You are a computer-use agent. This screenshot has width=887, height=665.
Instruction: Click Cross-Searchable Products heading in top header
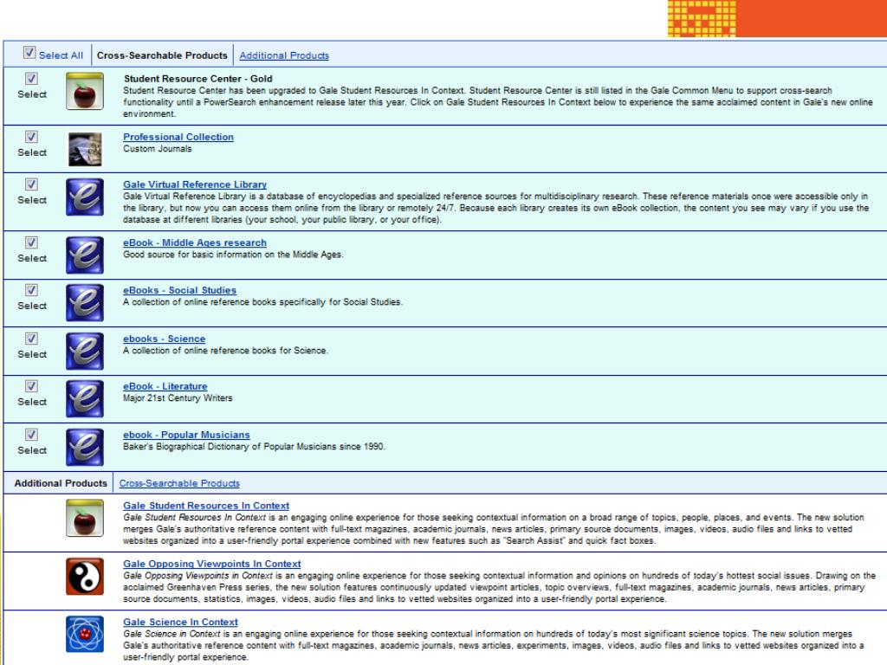[x=162, y=55]
